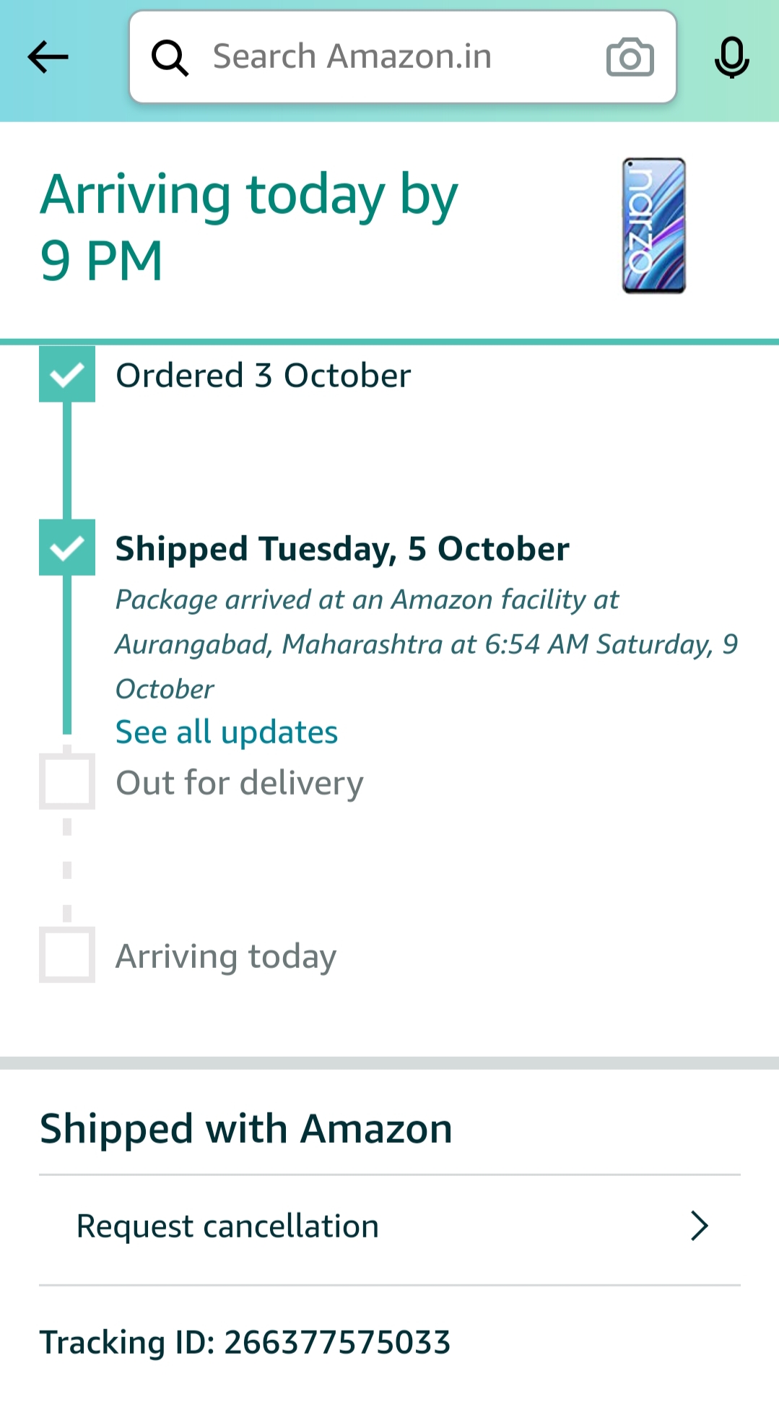
Task: Tap the teal delivery progress bar
Action: tap(390, 342)
